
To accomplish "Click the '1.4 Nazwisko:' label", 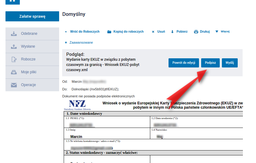I will (159, 130).
